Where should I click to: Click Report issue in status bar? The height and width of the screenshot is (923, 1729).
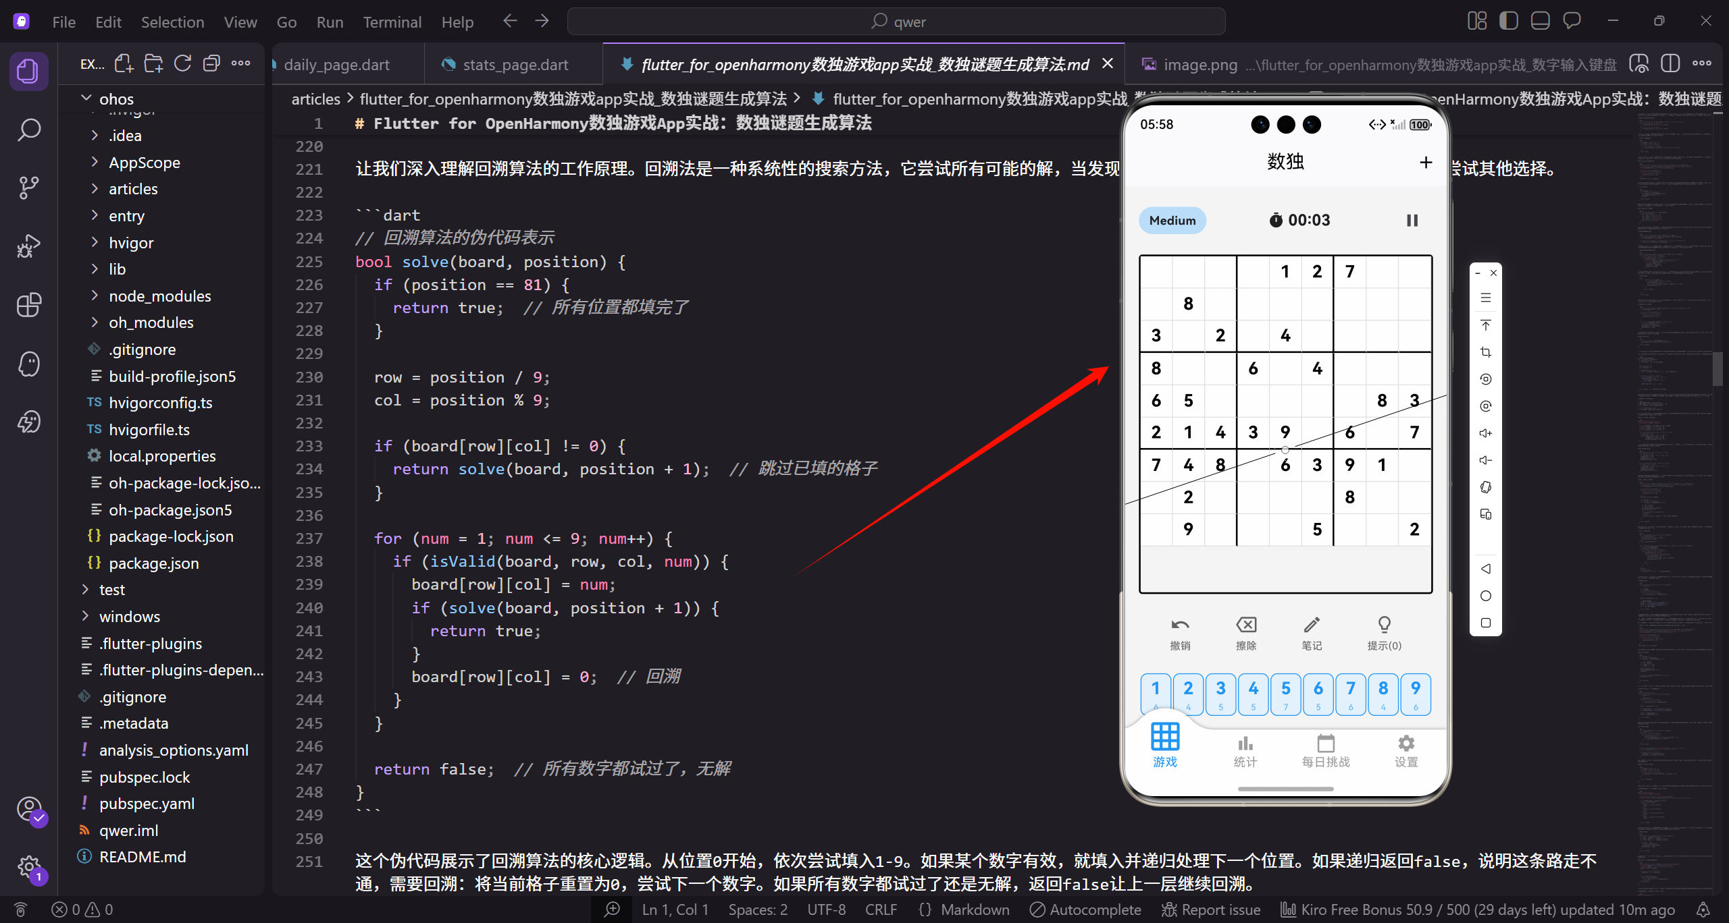click(1211, 910)
